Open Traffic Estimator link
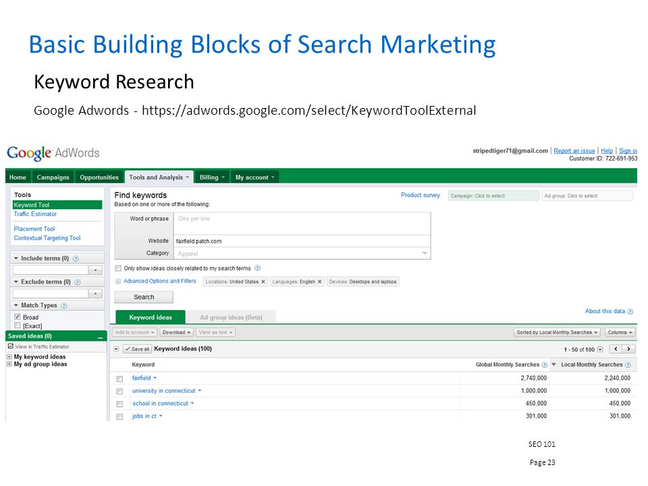Viewport: 648px width, 486px height. [x=35, y=214]
